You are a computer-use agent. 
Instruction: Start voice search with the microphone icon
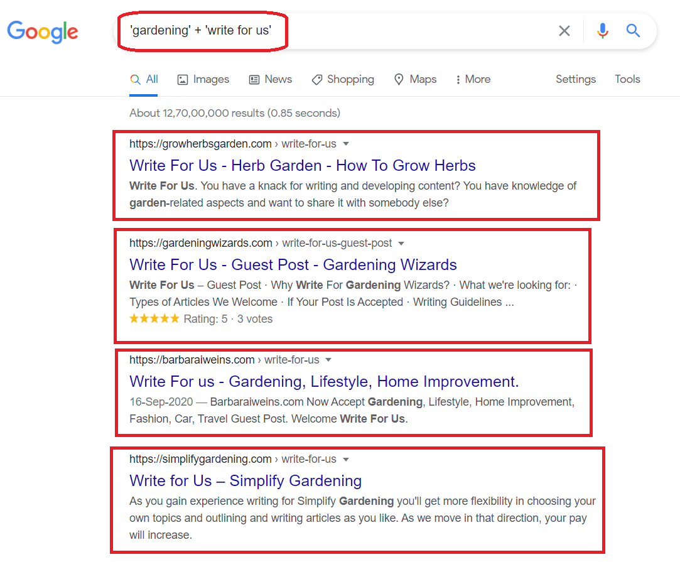[602, 31]
